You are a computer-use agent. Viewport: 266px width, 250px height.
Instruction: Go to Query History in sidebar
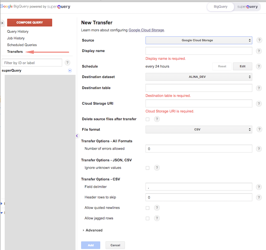coord(18,31)
